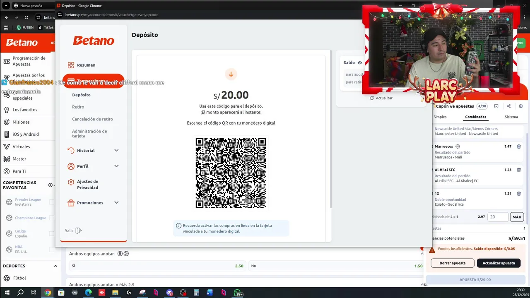
Task: Open iOS y Android in the main sidebar
Action: tap(26, 134)
